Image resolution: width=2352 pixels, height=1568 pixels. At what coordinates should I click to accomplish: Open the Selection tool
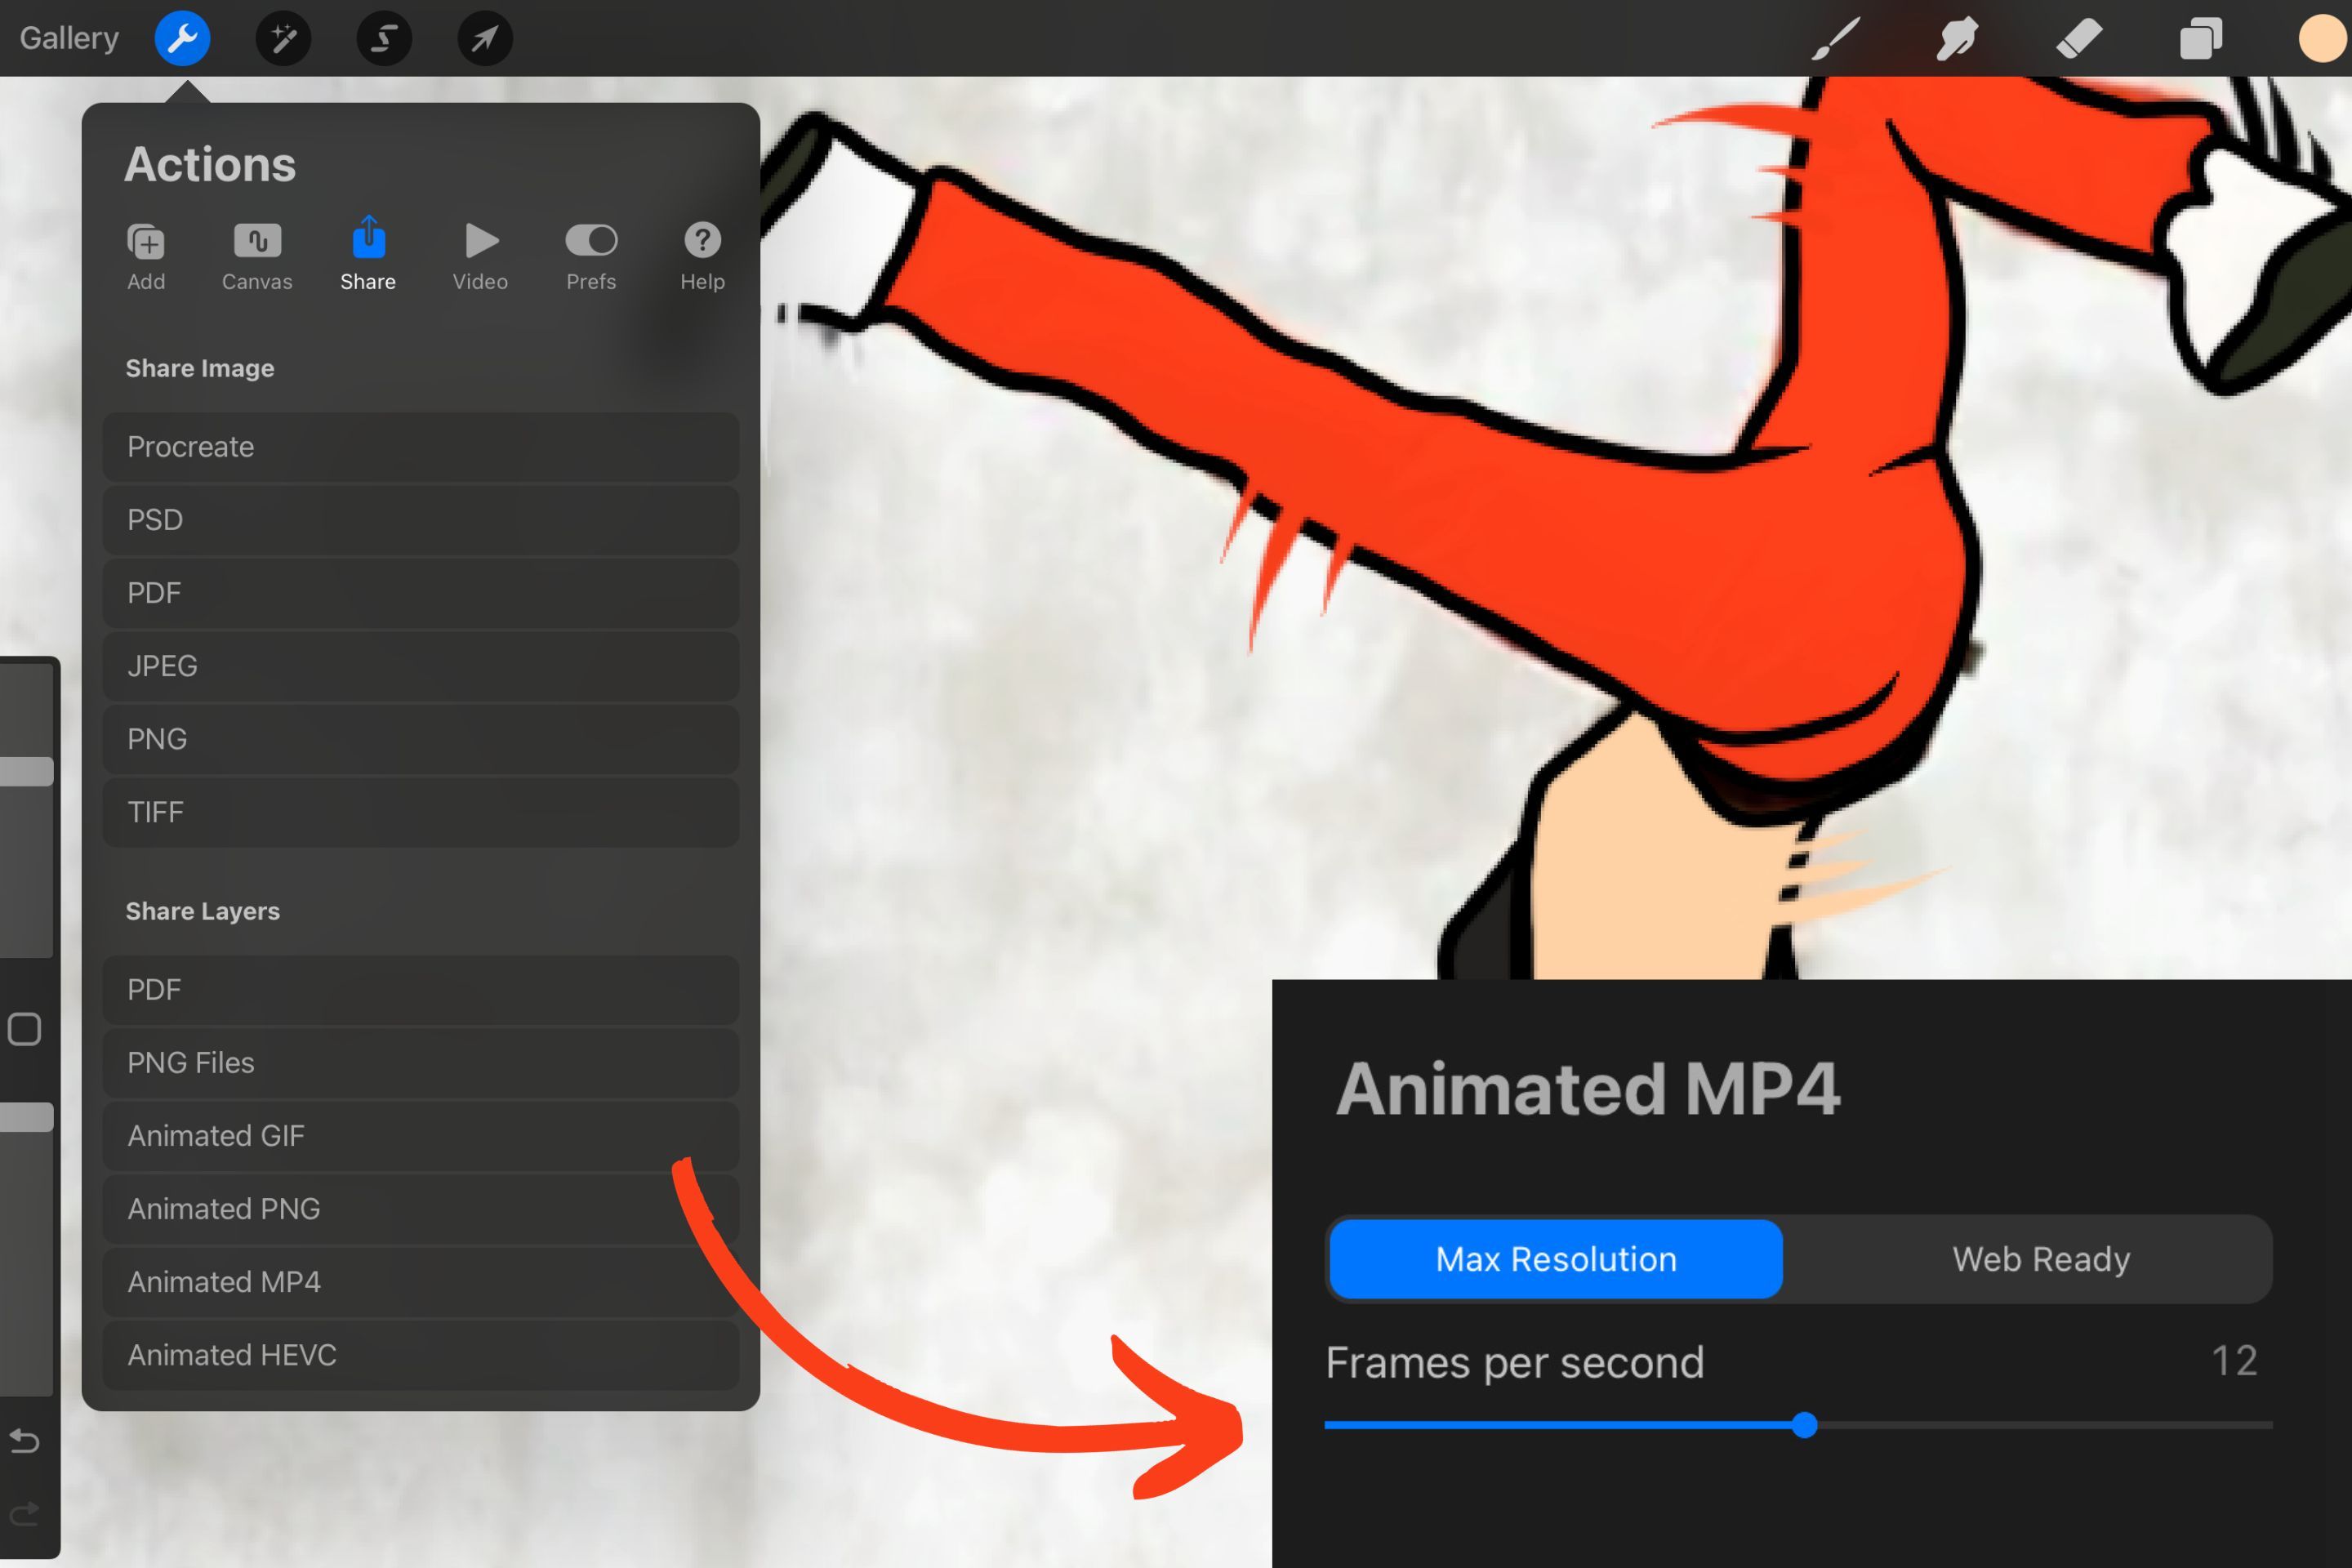pos(383,38)
